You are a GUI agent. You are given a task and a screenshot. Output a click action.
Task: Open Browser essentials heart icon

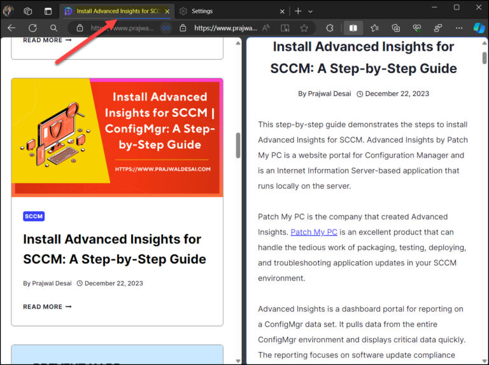(x=417, y=28)
